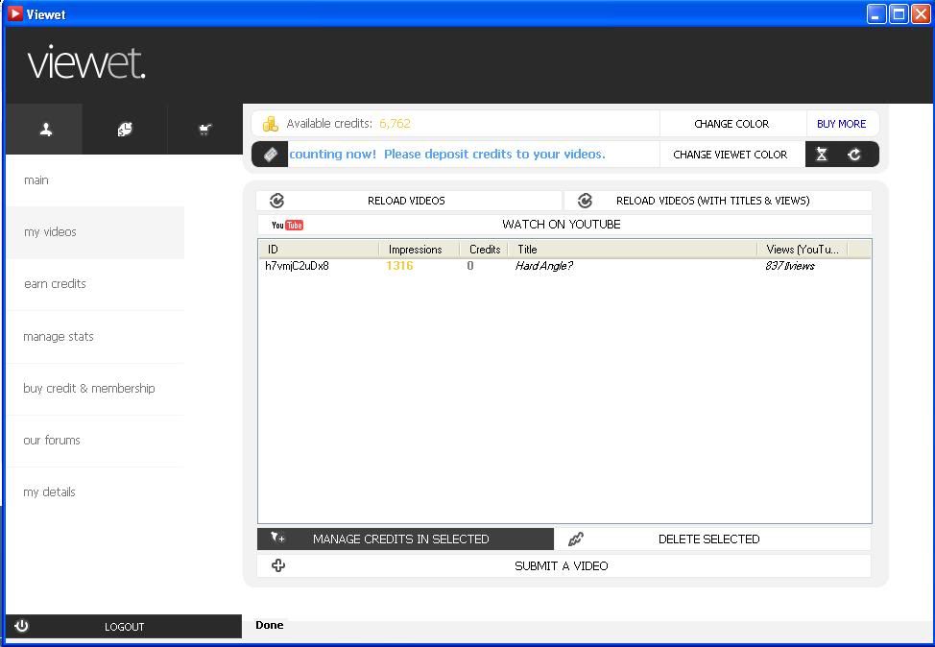Click Delete Selected
The width and height of the screenshot is (935, 647).
coord(713,539)
